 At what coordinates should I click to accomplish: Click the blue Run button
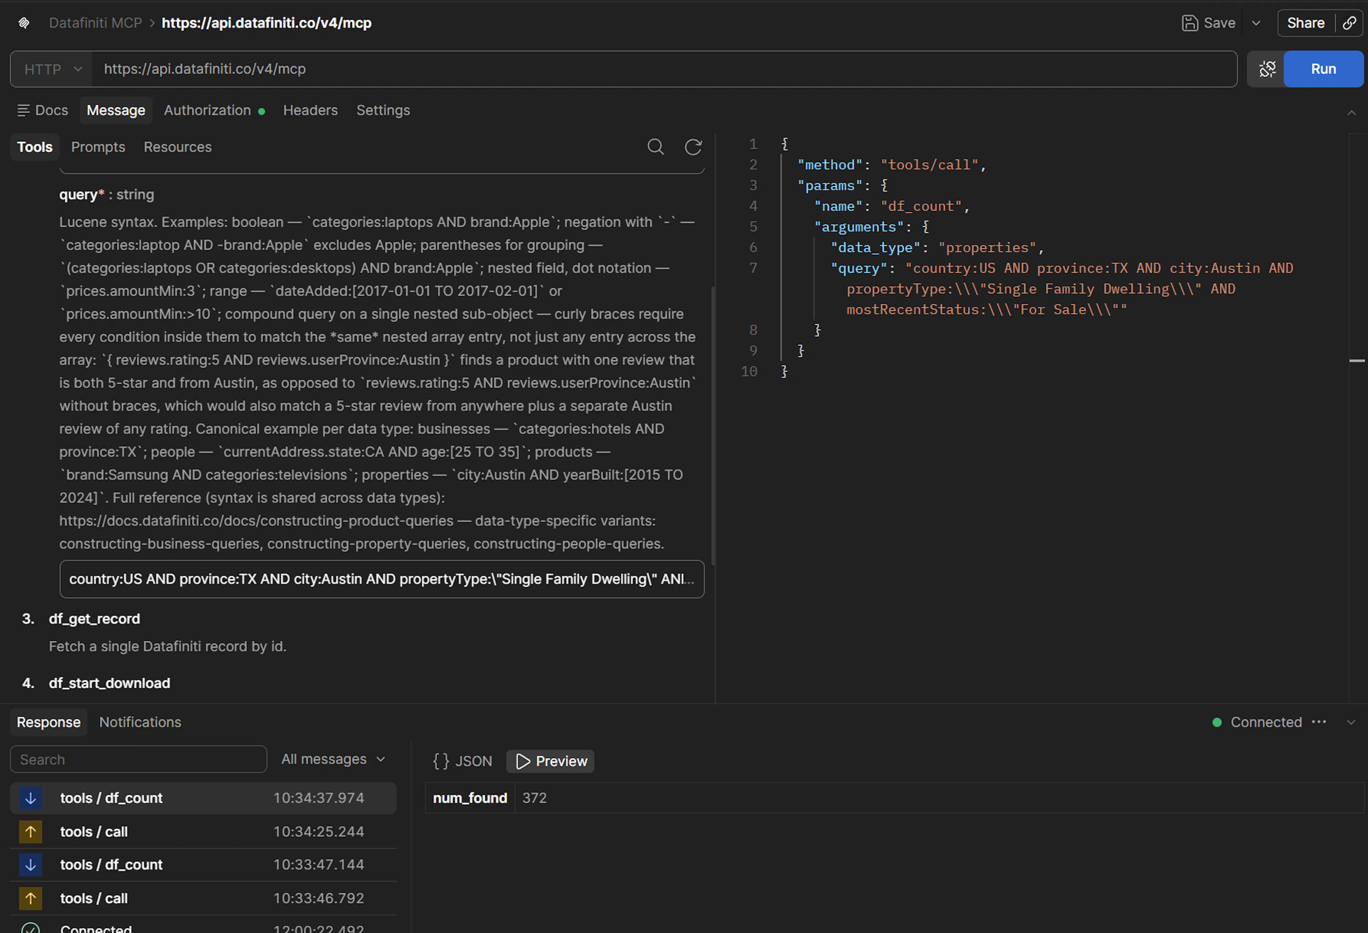[x=1323, y=69]
